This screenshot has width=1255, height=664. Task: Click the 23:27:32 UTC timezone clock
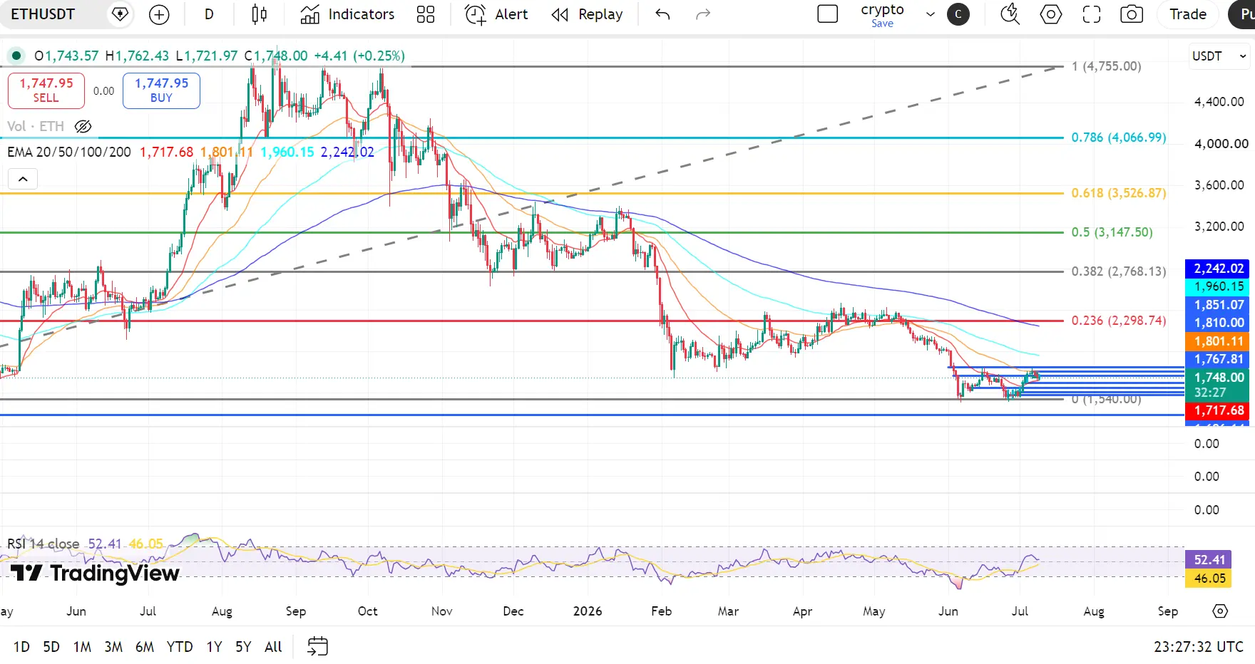[1199, 647]
